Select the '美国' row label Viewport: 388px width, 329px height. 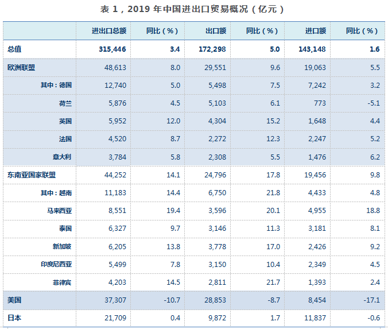(x=14, y=300)
